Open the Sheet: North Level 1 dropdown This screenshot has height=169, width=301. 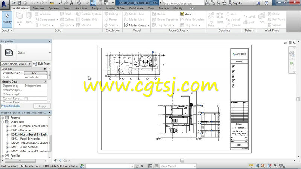(16, 64)
